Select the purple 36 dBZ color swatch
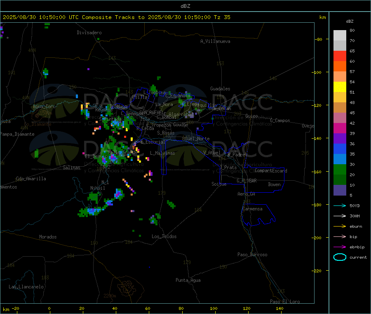Screen dimensions: 371x314 point(340,139)
